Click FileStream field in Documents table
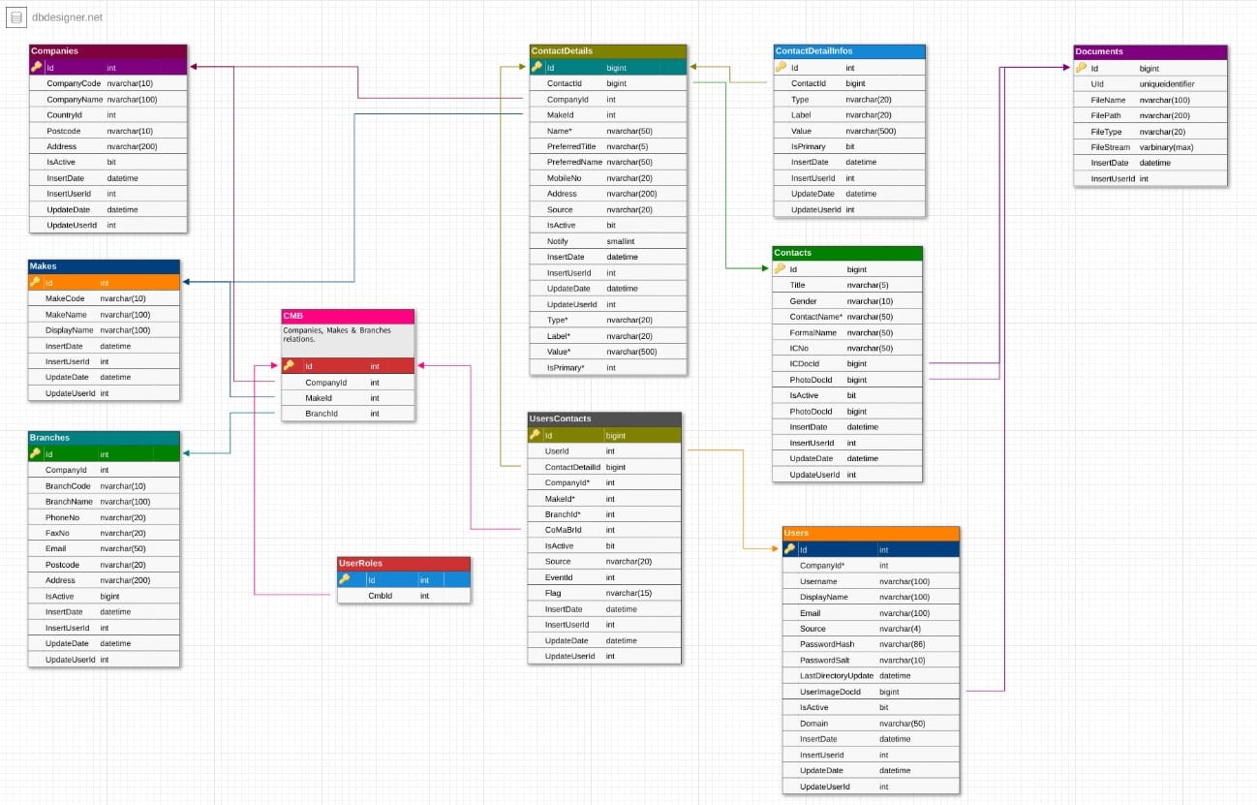This screenshot has width=1257, height=805. [1150, 147]
